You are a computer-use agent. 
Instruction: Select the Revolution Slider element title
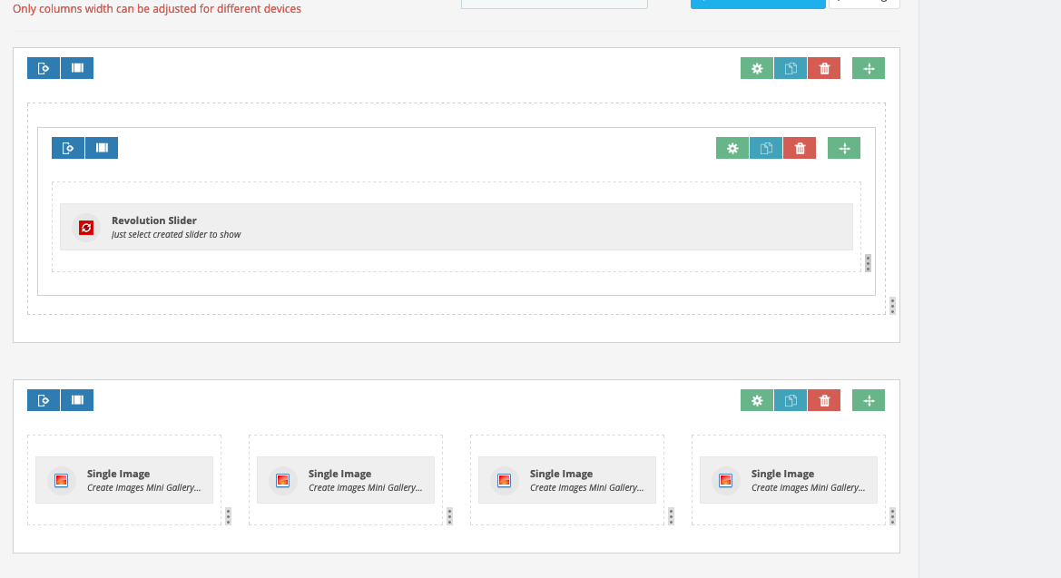coord(154,220)
